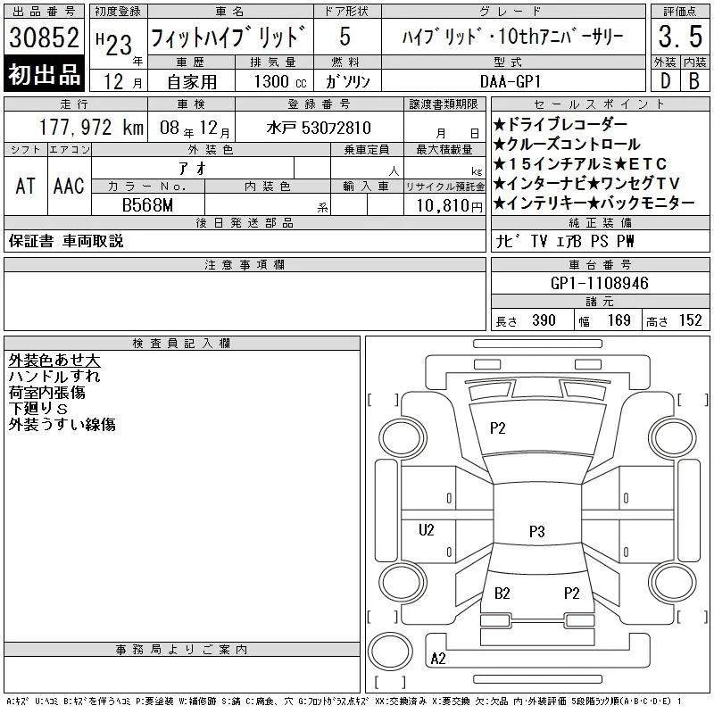Click the 検査員記入欄 section header

coord(182,343)
